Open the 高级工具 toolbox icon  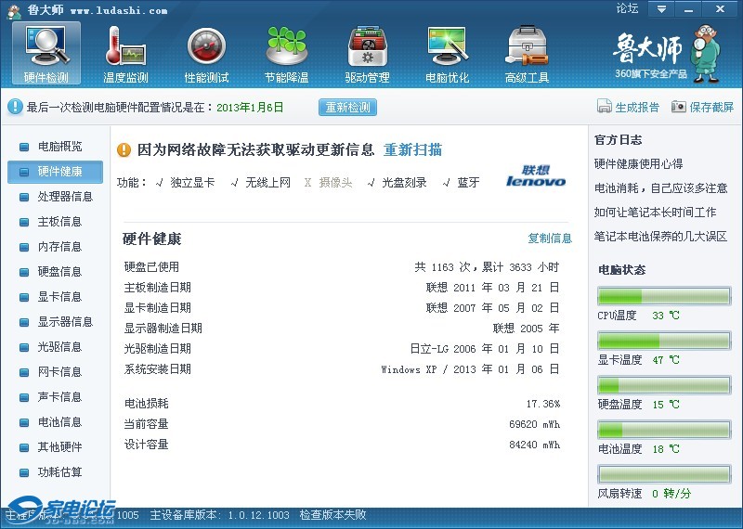pyautogui.click(x=527, y=46)
